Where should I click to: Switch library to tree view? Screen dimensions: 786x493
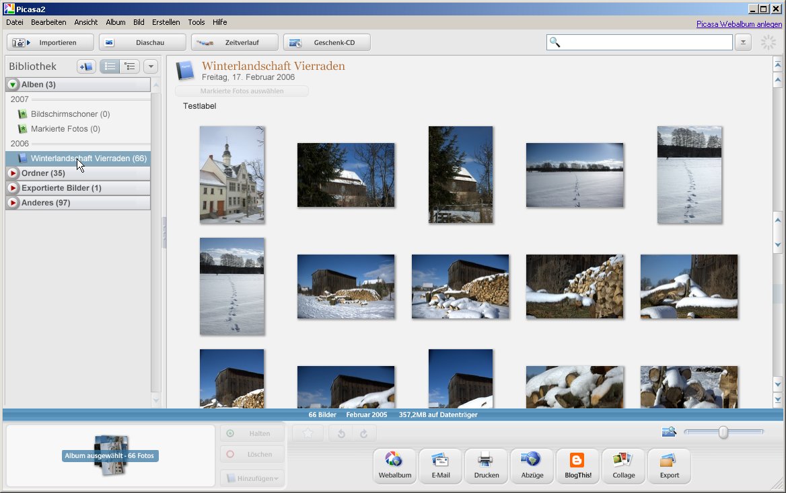pyautogui.click(x=130, y=66)
